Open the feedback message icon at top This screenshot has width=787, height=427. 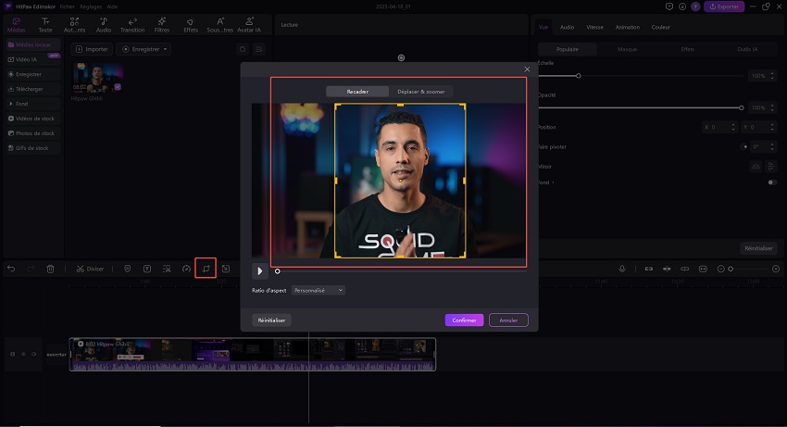(x=669, y=6)
